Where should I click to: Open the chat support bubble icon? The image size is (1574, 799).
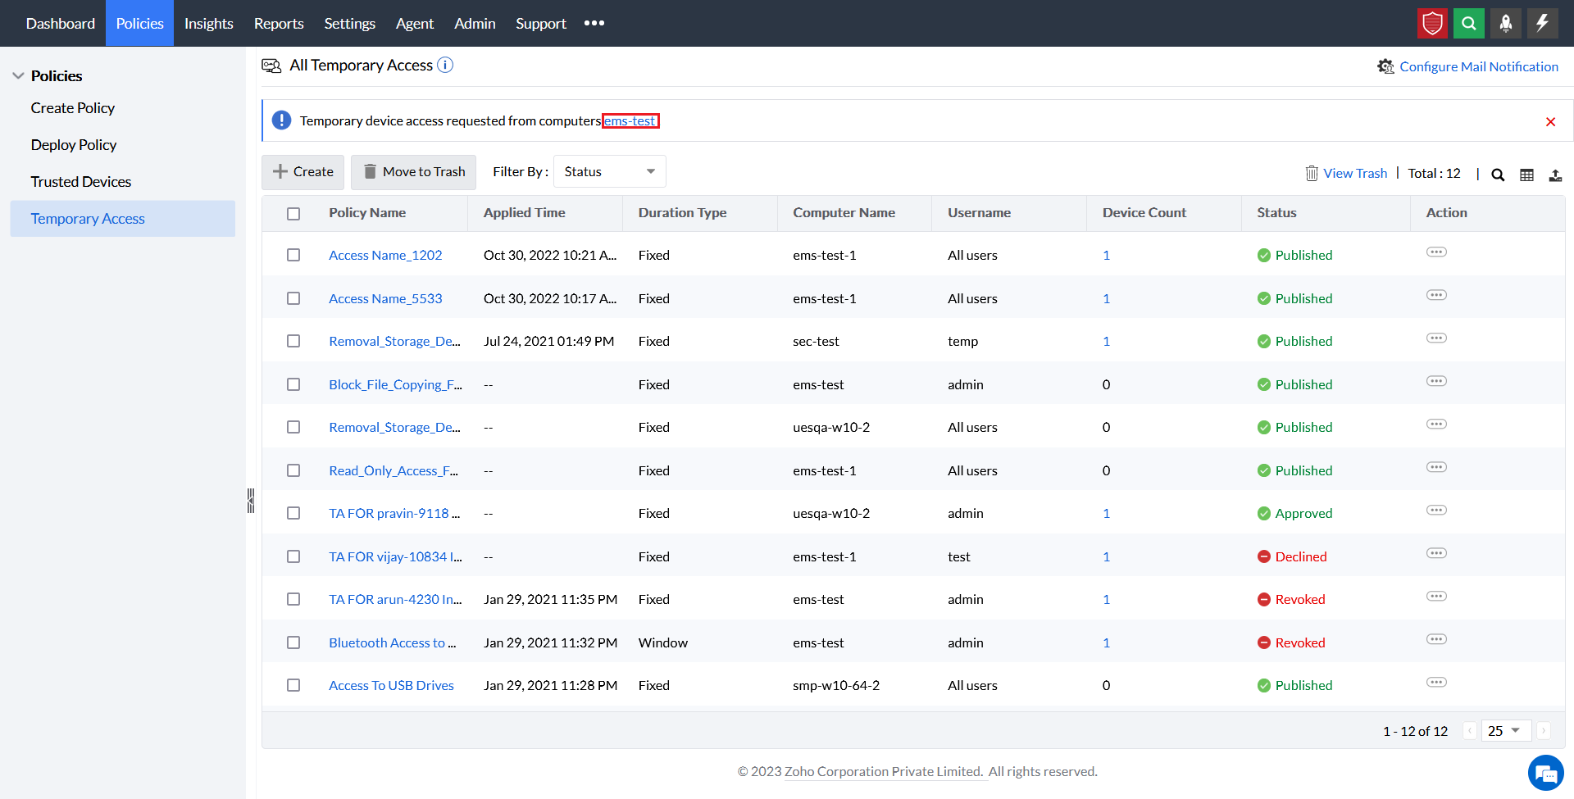[1545, 773]
